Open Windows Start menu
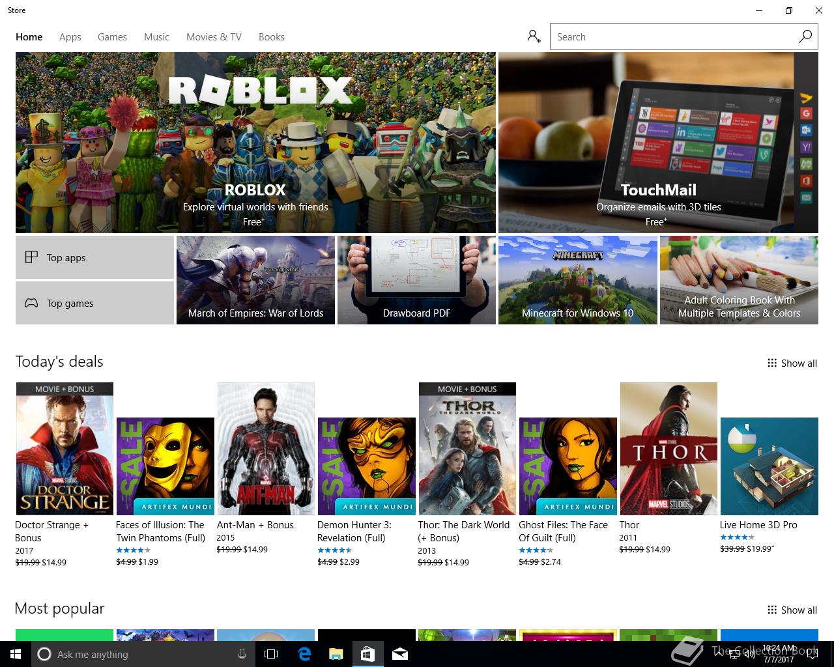 16,654
